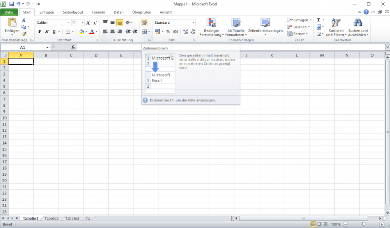390x228 pixels.
Task: Click the cut scissors icon
Action: click(x=24, y=20)
